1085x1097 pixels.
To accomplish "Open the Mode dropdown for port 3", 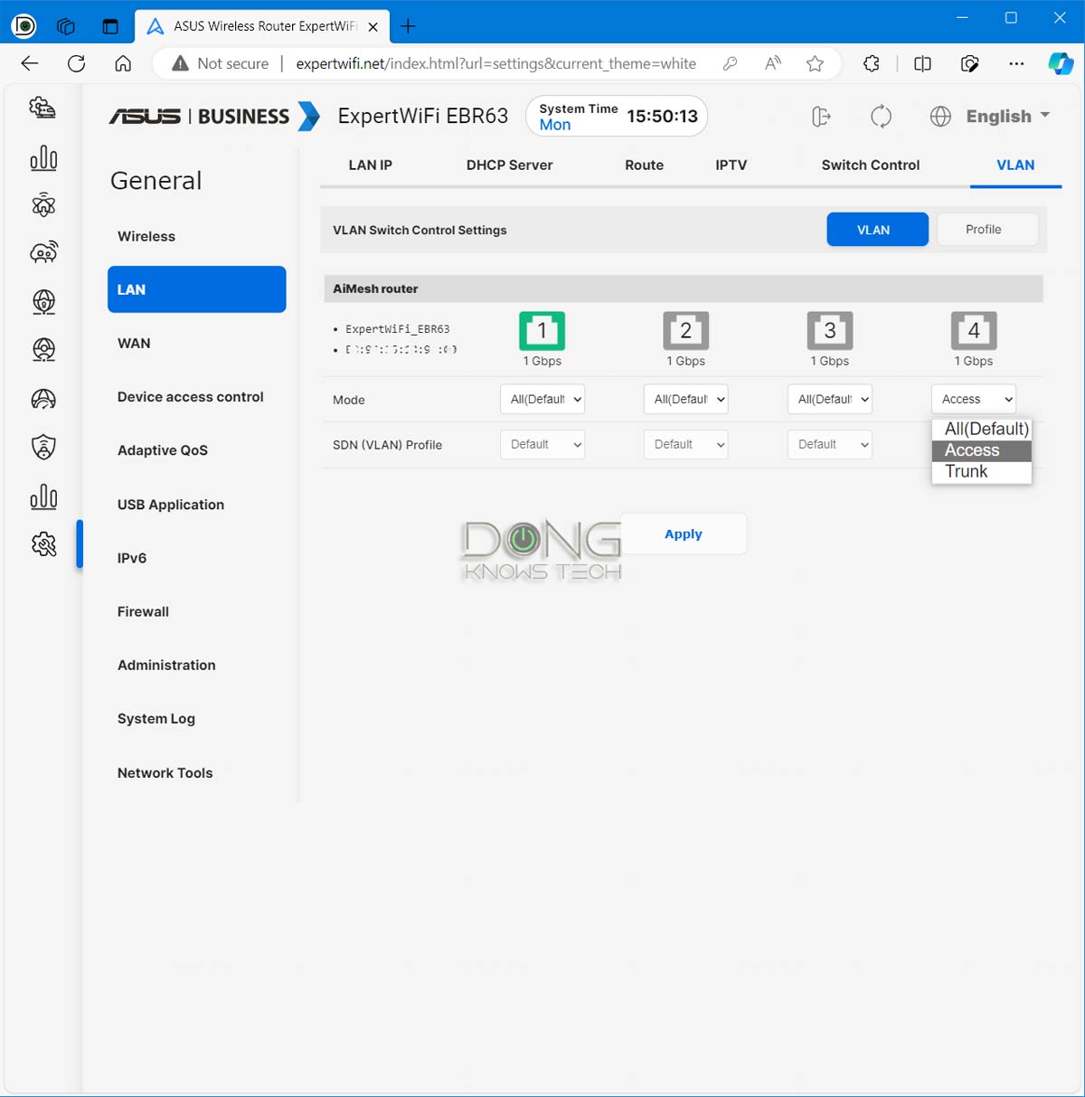I will (829, 399).
